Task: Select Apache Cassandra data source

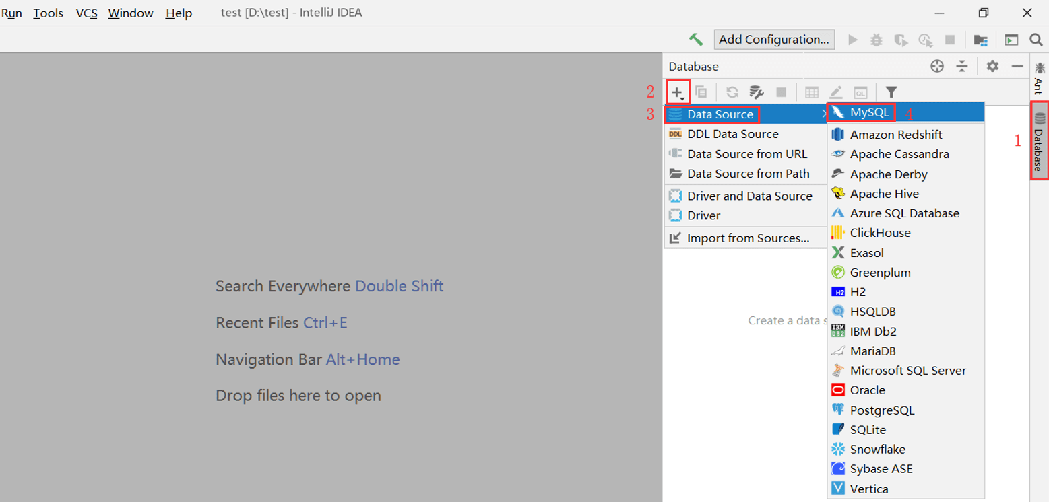Action: pos(906,154)
